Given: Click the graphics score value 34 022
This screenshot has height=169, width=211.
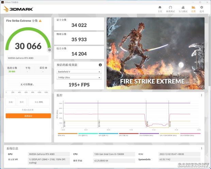Looking at the screenshot, I should 79,25.
